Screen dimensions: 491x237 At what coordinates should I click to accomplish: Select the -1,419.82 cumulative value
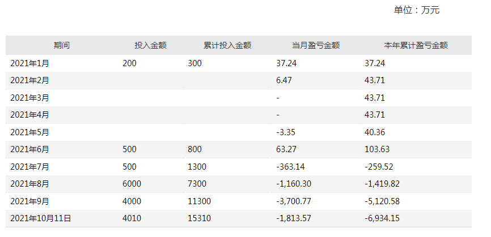382,184
